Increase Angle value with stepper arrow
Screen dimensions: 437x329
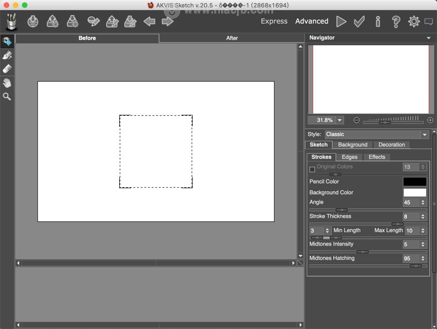pos(423,201)
